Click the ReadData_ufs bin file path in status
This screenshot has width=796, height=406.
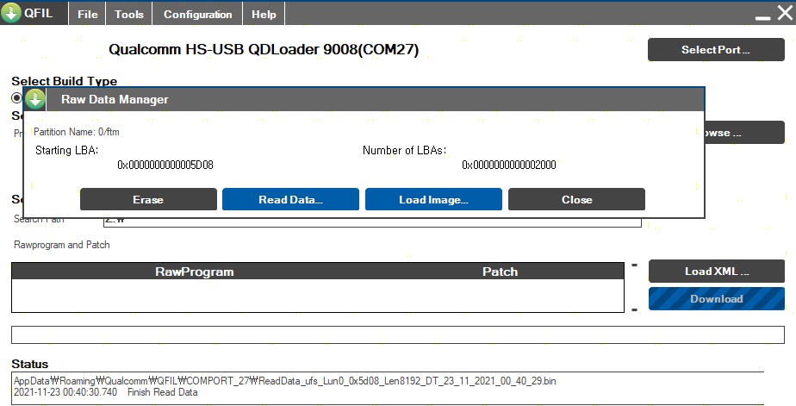285,381
